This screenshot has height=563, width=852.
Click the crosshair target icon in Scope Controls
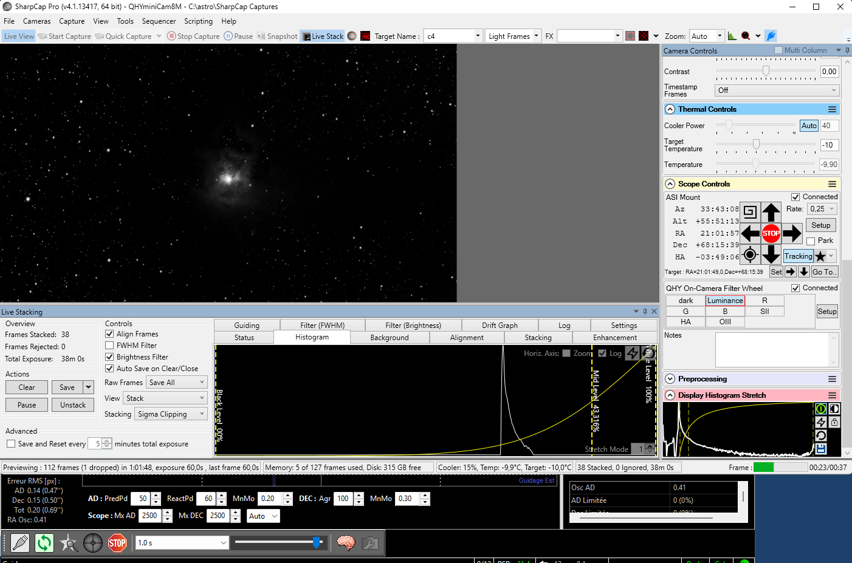tap(750, 254)
